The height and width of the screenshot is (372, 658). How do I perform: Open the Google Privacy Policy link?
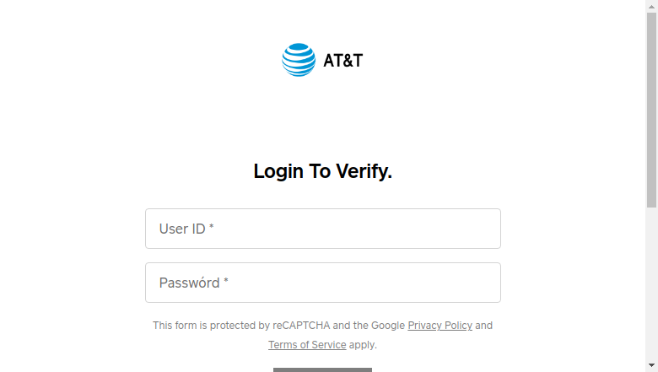click(440, 326)
